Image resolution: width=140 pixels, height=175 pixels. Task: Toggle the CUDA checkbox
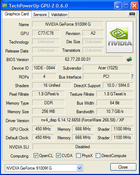[58, 156]
